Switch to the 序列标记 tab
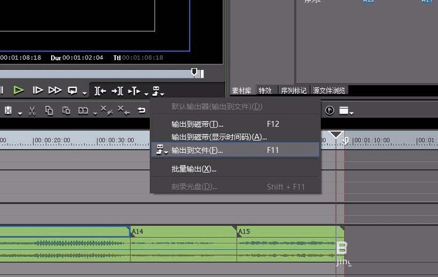The image size is (438, 277). [x=294, y=91]
